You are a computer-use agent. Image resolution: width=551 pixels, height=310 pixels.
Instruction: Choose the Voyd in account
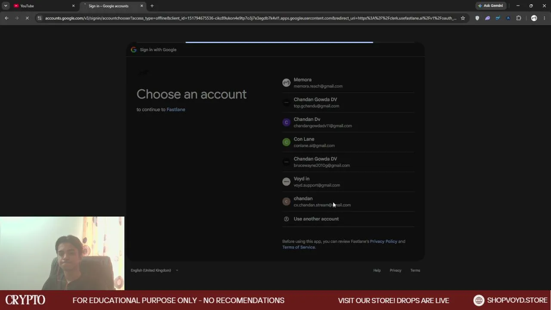tap(348, 182)
